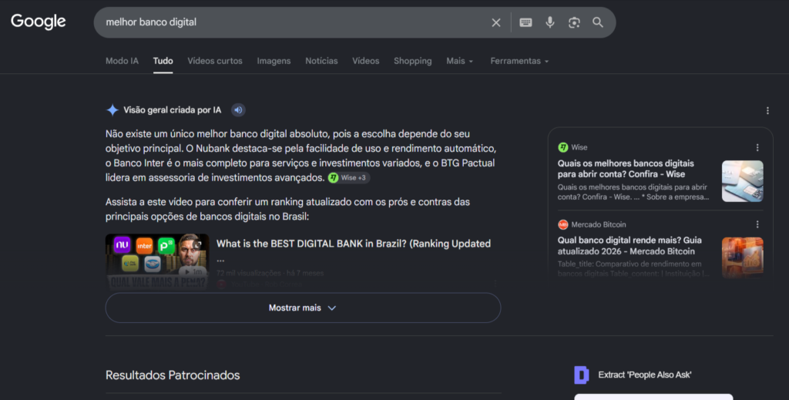Image resolution: width=789 pixels, height=400 pixels.
Task: Switch to Modo IA tab
Action: coord(122,61)
